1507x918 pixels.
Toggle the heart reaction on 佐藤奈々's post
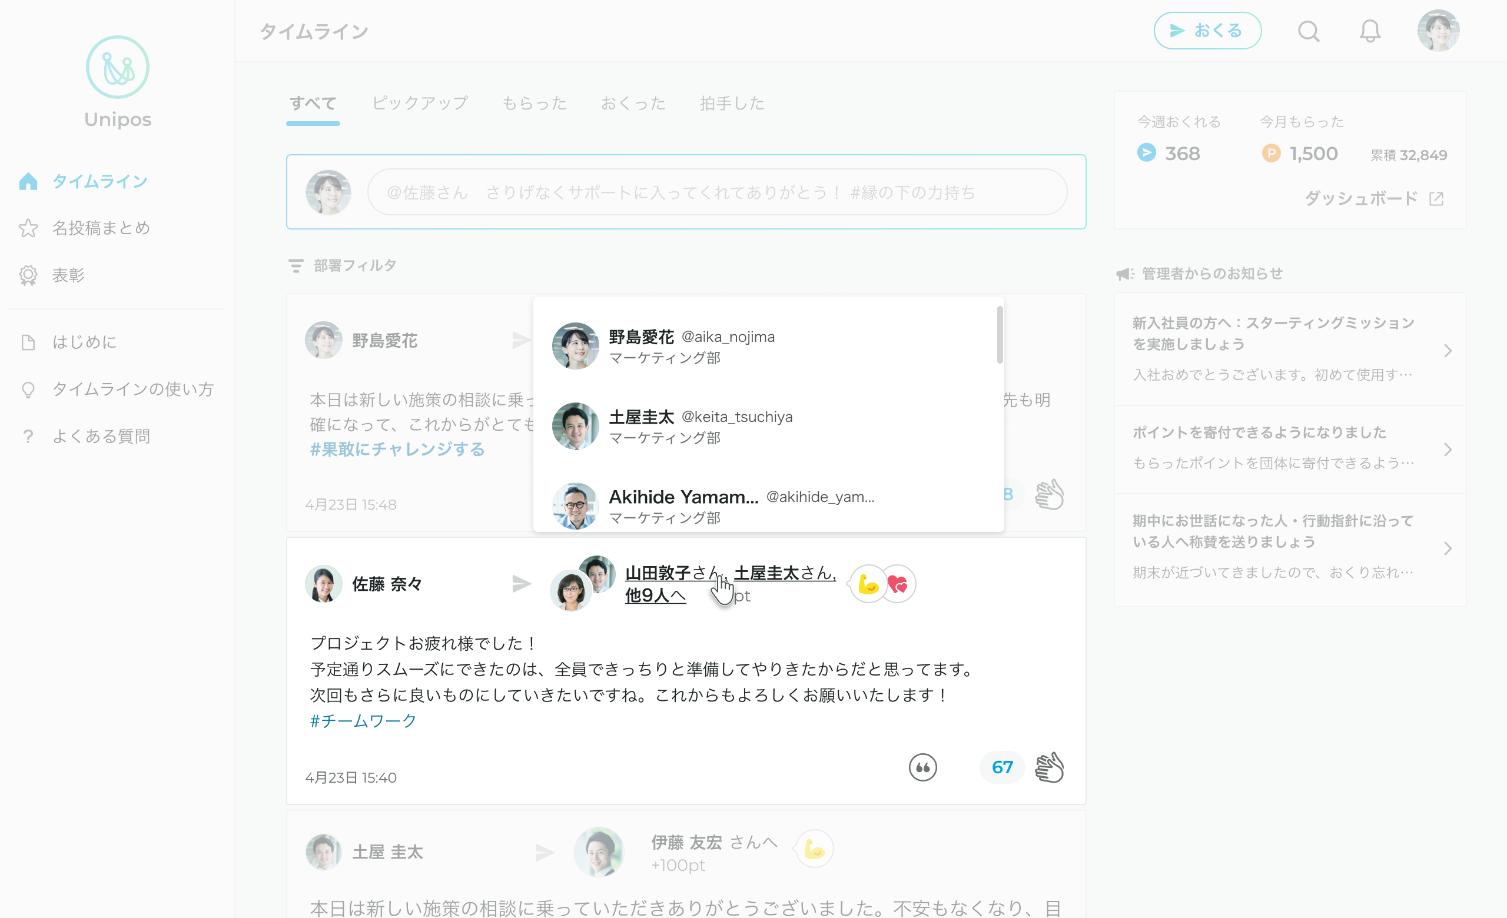click(897, 584)
